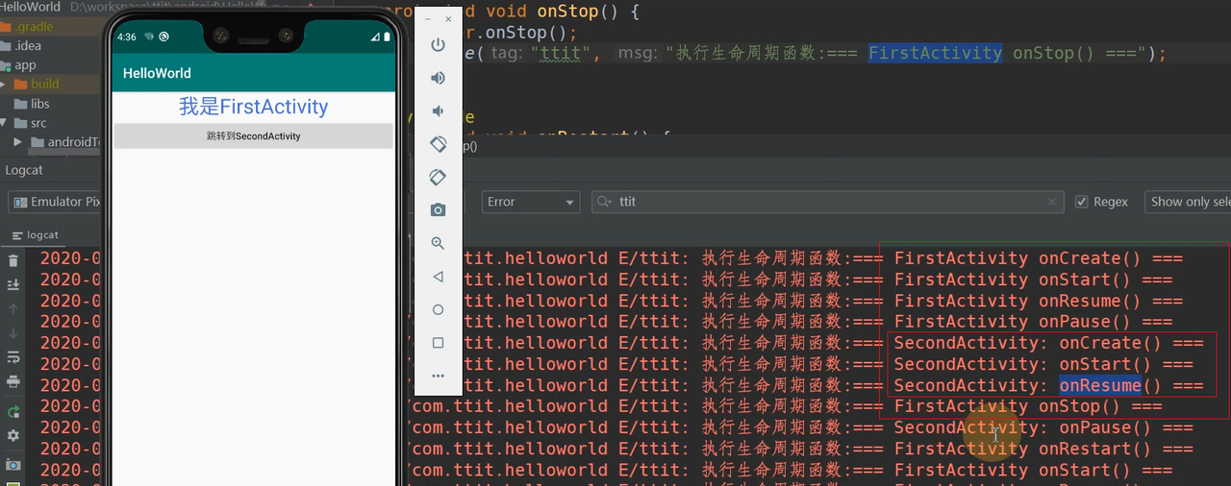Viewport: 1231px width, 486px height.
Task: Click the SecondActivity: onCreate() log line
Action: pos(1048,343)
